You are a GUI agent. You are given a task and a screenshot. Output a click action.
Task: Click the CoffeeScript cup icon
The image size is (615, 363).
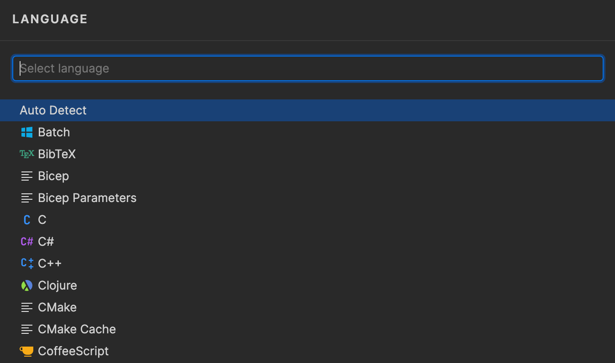[x=26, y=351]
